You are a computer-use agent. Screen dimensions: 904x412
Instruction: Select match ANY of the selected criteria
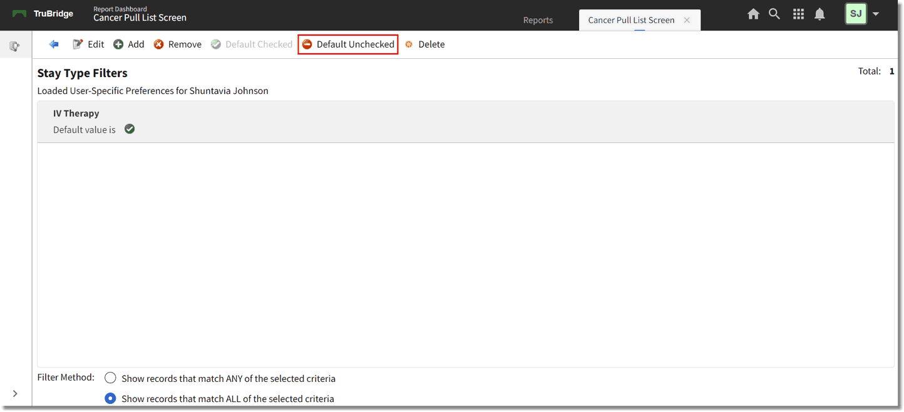(111, 378)
